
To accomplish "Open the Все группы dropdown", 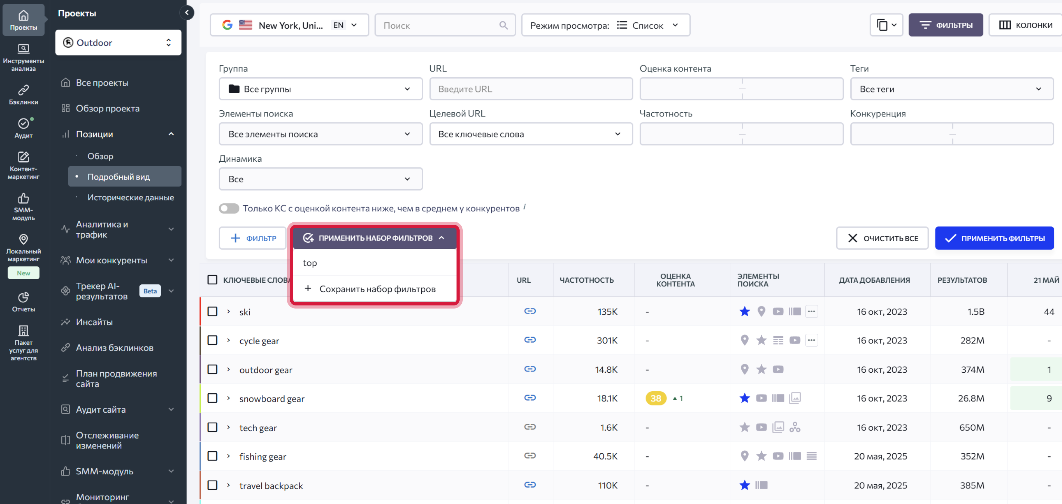I will click(321, 89).
